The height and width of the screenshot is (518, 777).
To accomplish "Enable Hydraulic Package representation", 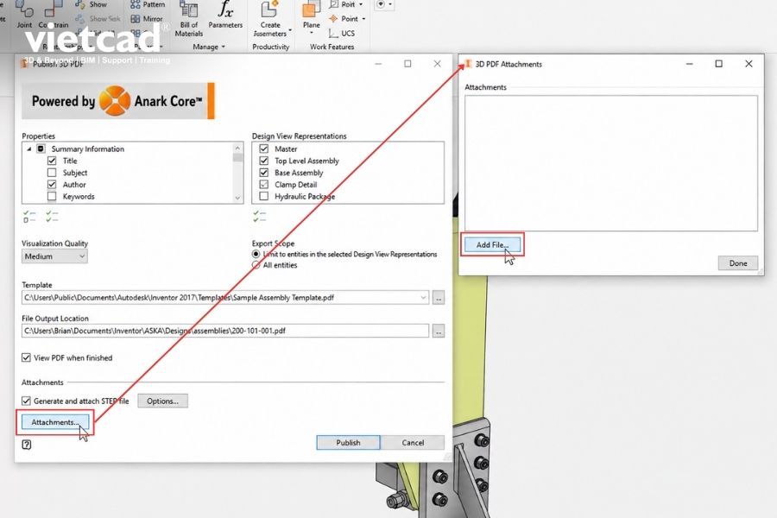I will pyautogui.click(x=263, y=196).
